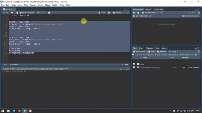202x113 pixels.
Task: Click the project directory icon in Files breadcrumb
Action: pos(196,55)
